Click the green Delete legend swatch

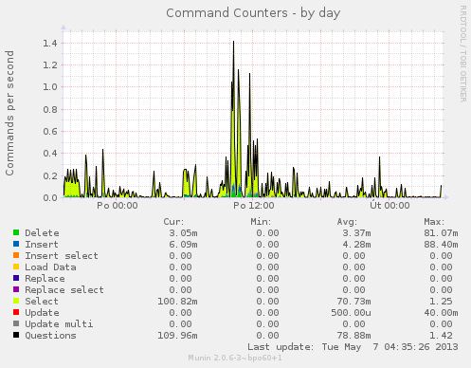pyautogui.click(x=16, y=232)
